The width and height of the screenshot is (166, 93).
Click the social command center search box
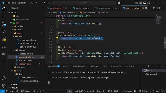84,3
